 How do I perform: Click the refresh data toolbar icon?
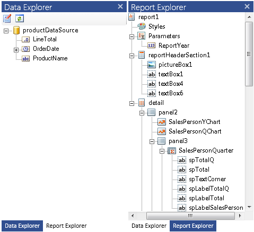click(x=20, y=19)
